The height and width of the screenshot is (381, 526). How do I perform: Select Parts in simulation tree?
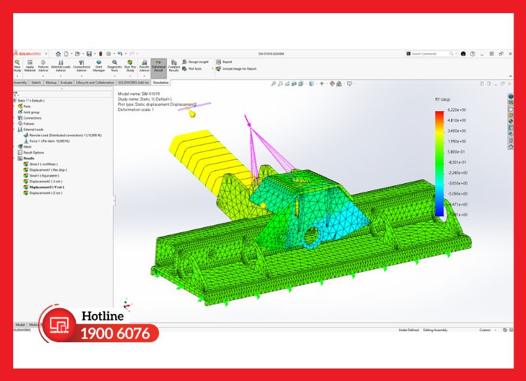(x=24, y=106)
